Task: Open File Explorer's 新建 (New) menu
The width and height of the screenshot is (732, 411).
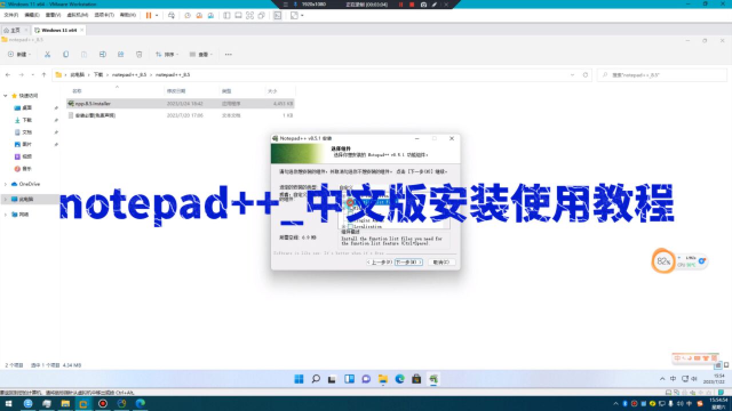Action: click(20, 54)
